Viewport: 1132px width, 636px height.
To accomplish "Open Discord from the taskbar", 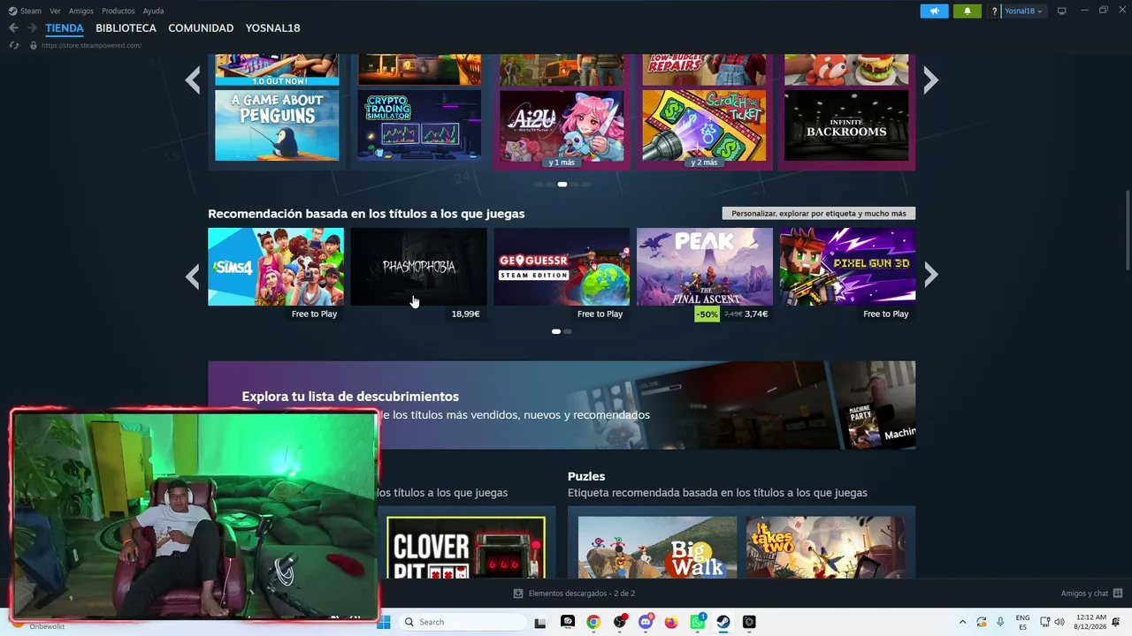I will pos(646,622).
